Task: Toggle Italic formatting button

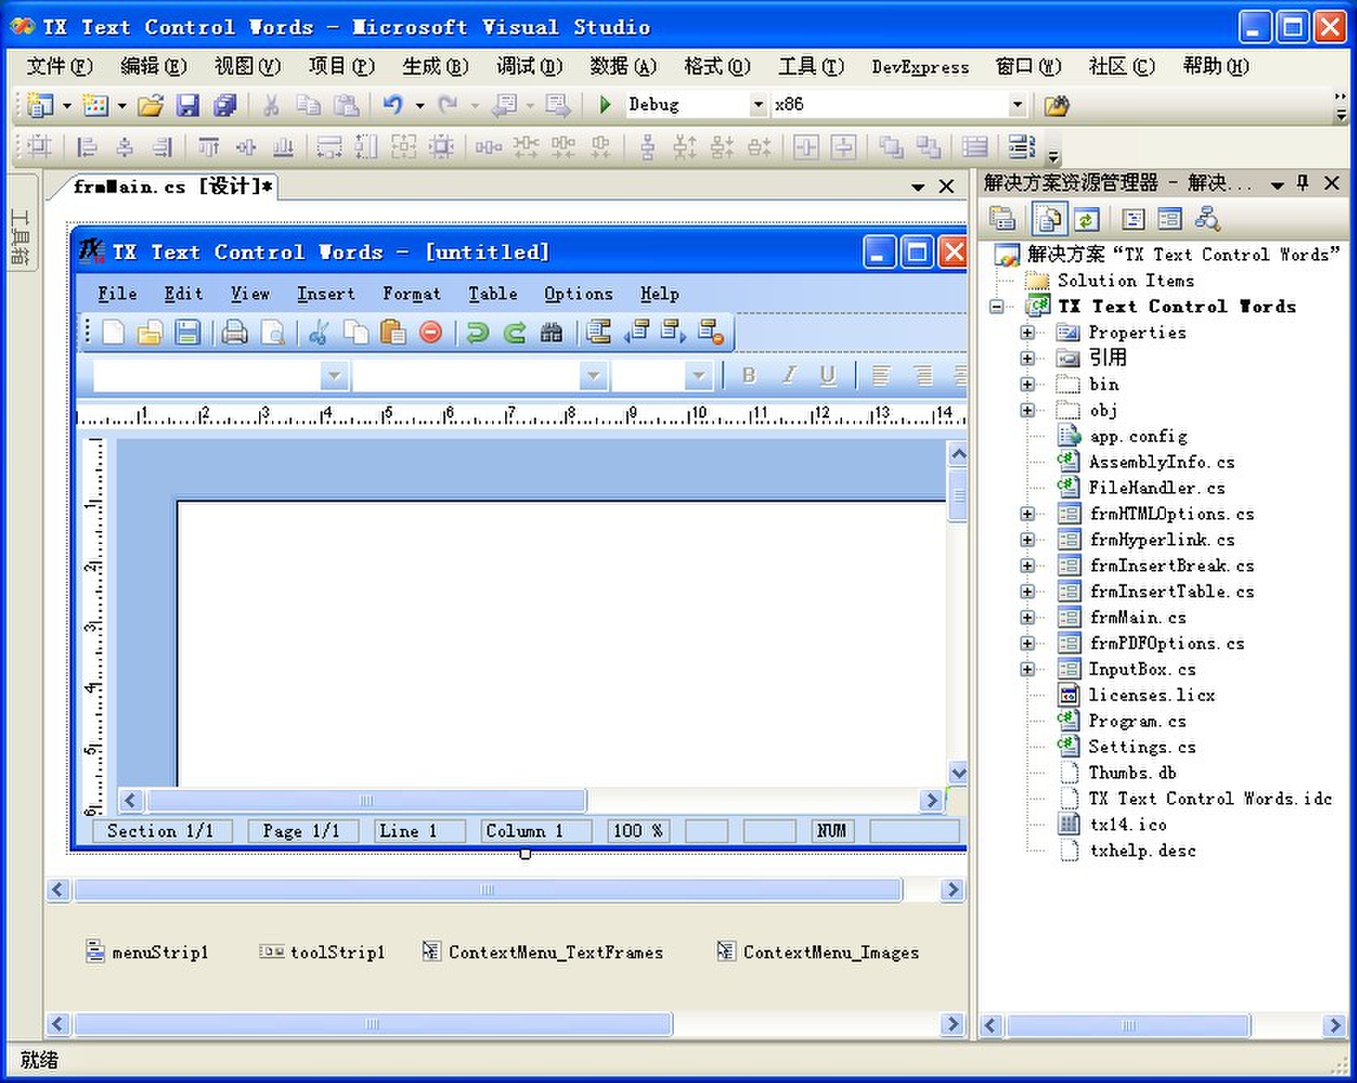Action: (x=789, y=375)
